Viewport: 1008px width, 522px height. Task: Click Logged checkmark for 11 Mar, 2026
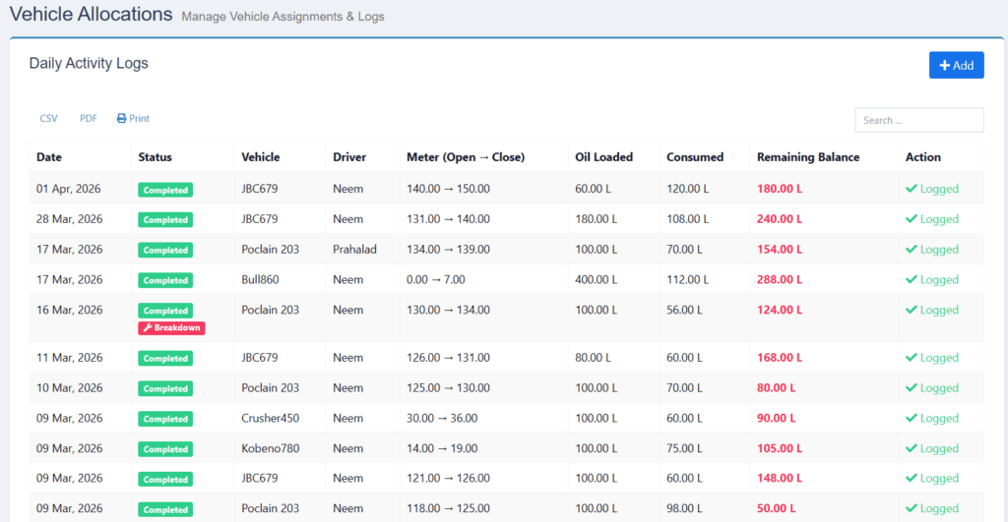(932, 358)
